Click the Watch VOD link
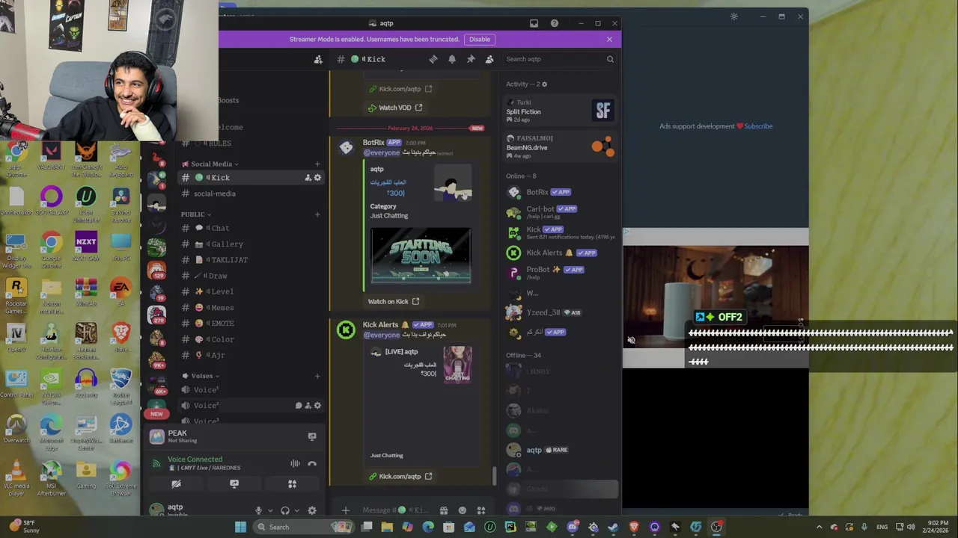Screen dimensions: 958x538 pos(394,108)
